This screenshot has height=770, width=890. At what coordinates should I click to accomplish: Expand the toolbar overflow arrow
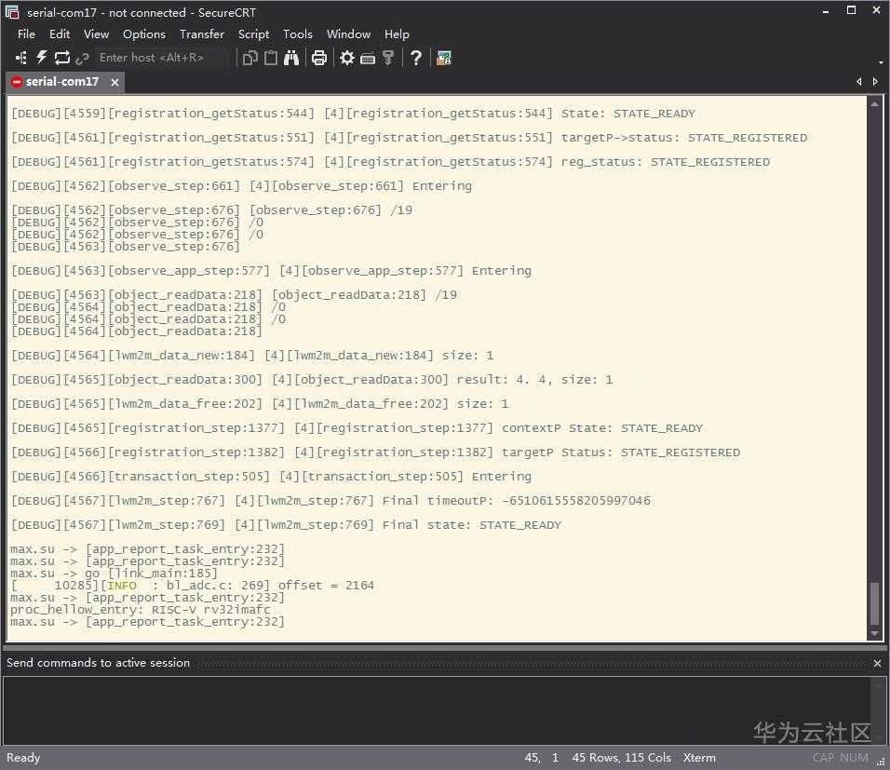coord(881,62)
